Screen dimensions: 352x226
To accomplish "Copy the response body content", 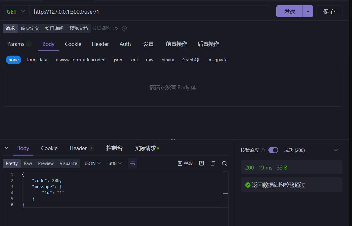I will (x=213, y=163).
